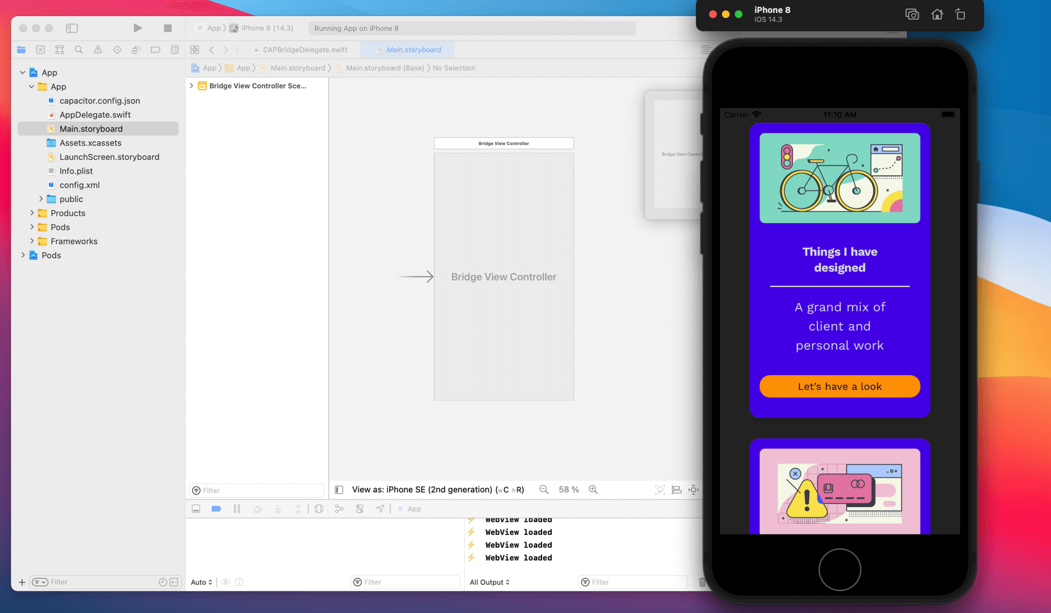The image size is (1051, 613).
Task: Pause program execution in debug bar
Action: pos(237,509)
